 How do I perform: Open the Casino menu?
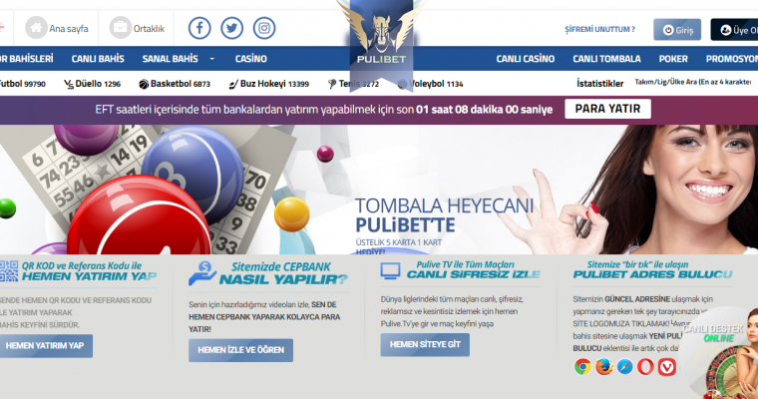(x=251, y=59)
